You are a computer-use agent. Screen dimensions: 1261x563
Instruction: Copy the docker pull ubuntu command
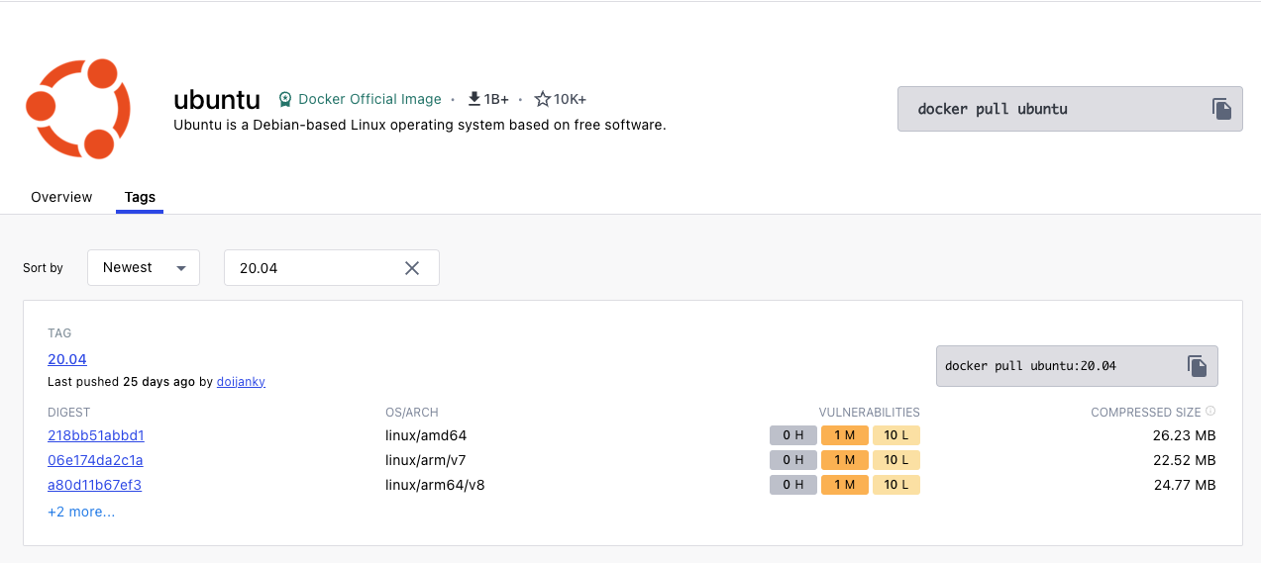pyautogui.click(x=1221, y=109)
